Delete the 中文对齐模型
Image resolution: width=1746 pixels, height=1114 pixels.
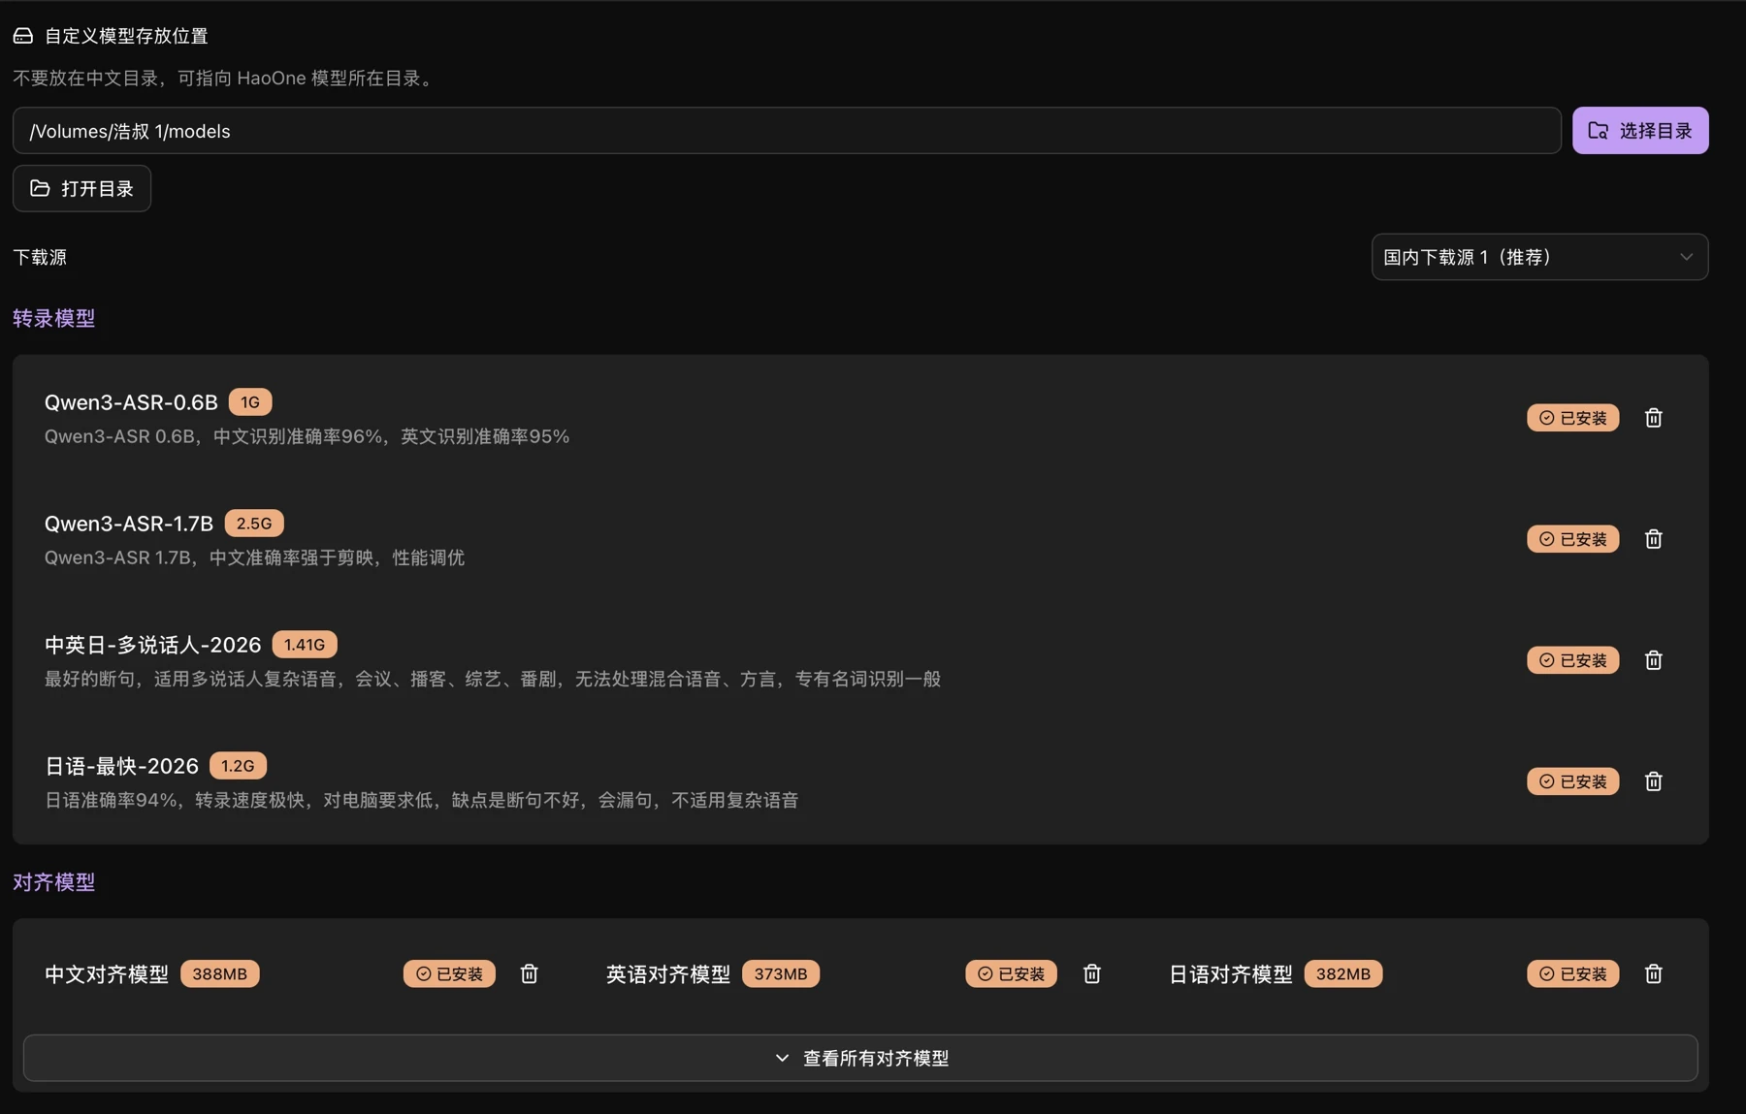[x=529, y=973]
